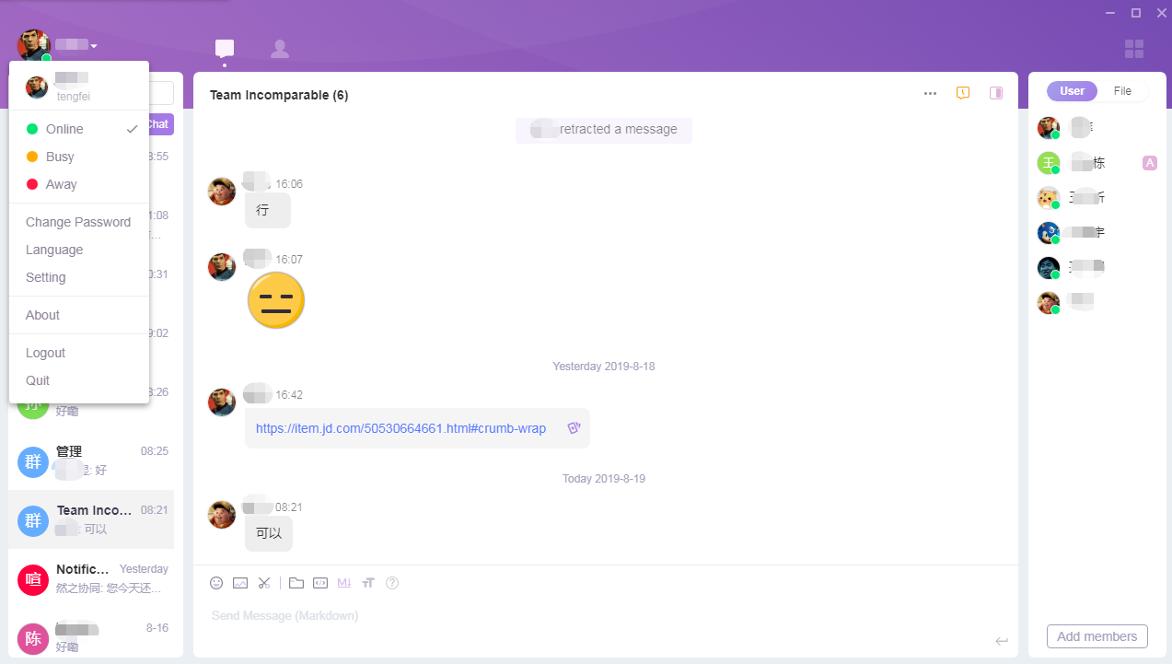Open the contacts icon in top bar
This screenshot has height=664, width=1172.
280,49
